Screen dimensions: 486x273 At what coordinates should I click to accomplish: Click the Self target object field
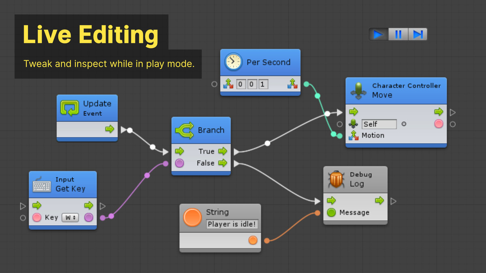(x=379, y=124)
